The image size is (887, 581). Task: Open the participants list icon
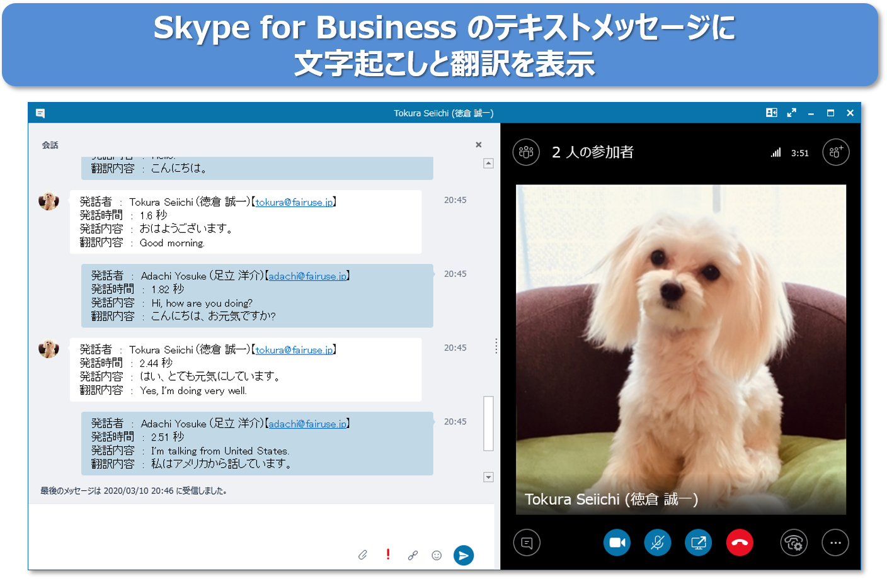coord(526,152)
